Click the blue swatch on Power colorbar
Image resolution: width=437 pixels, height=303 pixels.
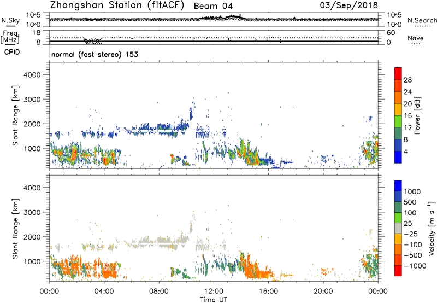click(x=398, y=157)
